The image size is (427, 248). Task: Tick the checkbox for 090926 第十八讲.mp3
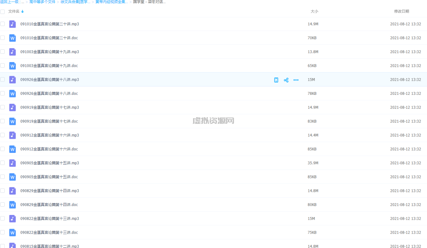(x=3, y=79)
